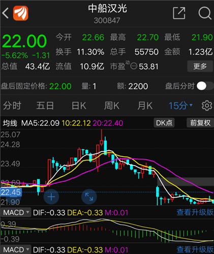Tap the yellow 10:22.12 MA label
The image size is (214, 254).
click(76, 123)
